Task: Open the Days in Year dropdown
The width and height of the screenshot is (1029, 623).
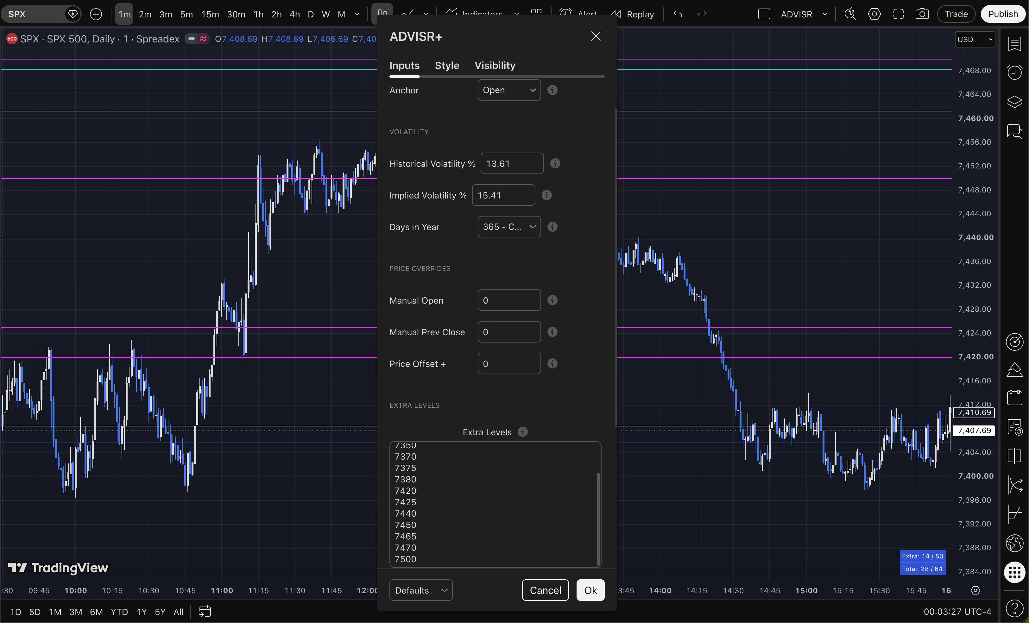Action: (509, 227)
